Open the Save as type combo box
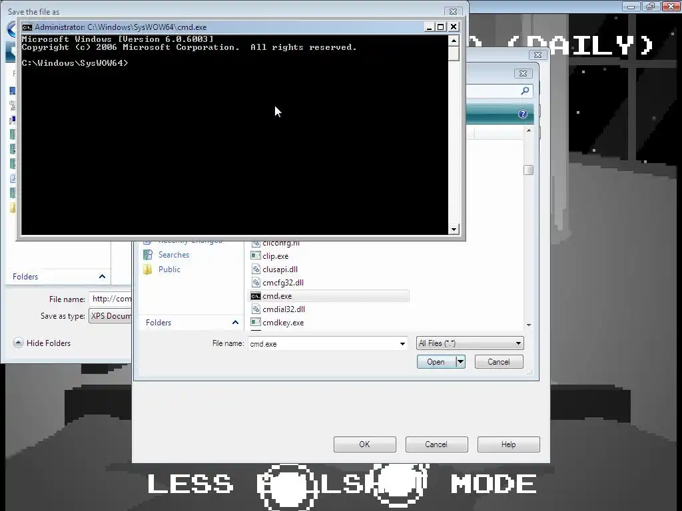 tap(111, 316)
